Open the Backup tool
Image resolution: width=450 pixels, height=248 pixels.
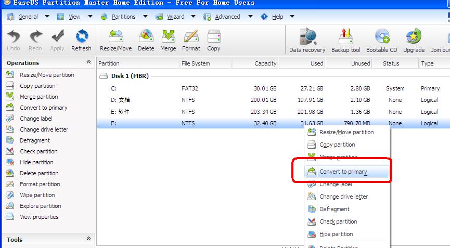[x=346, y=37]
